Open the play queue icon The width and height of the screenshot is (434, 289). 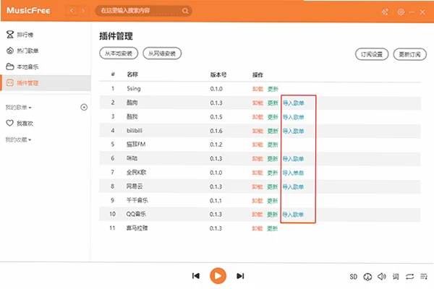pyautogui.click(x=424, y=276)
